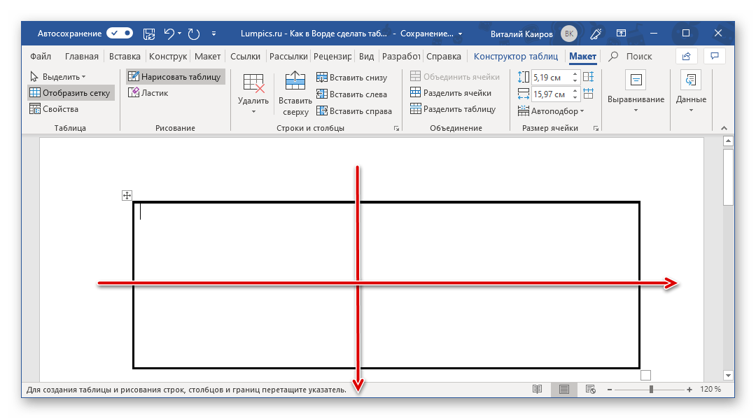Click the Save icon in title bar

click(x=149, y=33)
